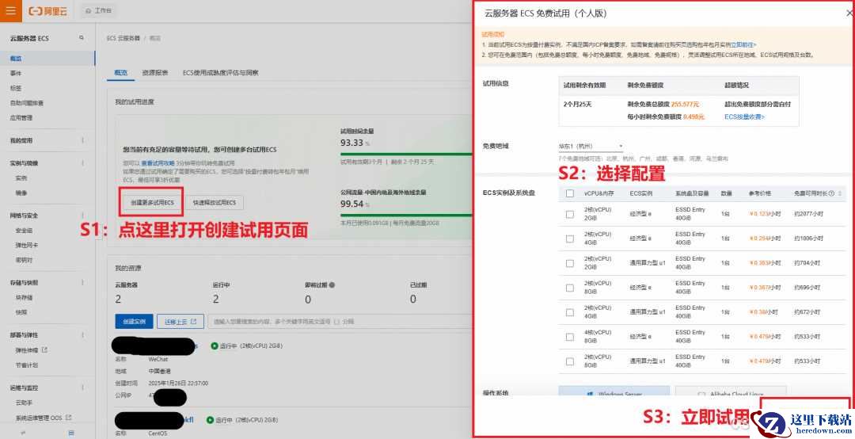The image size is (855, 439).
Task: Click the blue 创建实例 button
Action: 134,322
